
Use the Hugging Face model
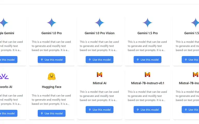[x=52, y=113]
